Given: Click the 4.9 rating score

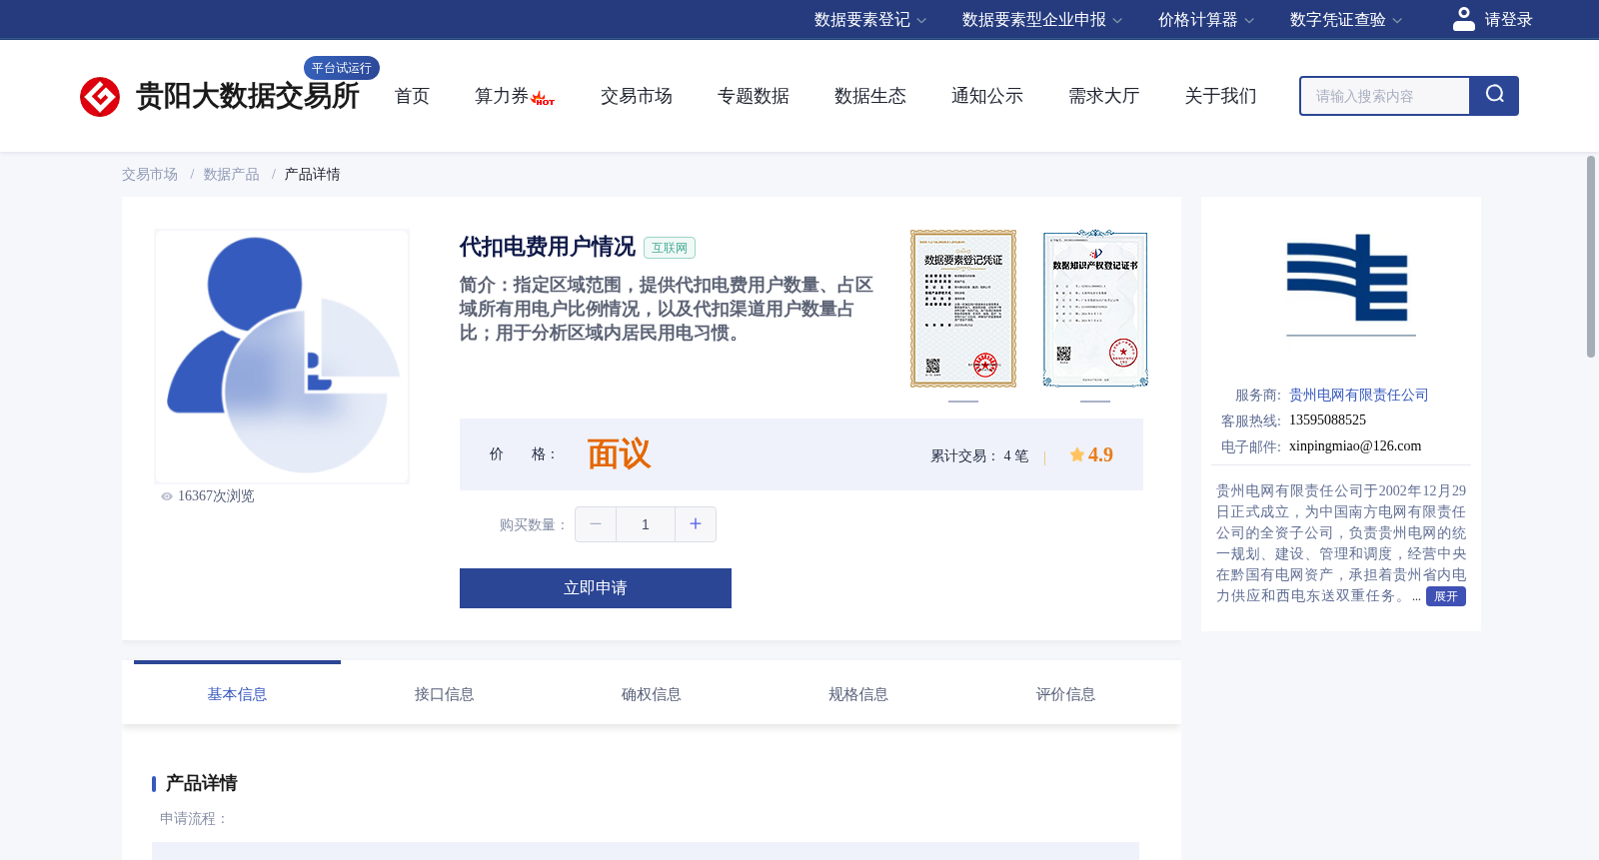Looking at the screenshot, I should point(1100,454).
